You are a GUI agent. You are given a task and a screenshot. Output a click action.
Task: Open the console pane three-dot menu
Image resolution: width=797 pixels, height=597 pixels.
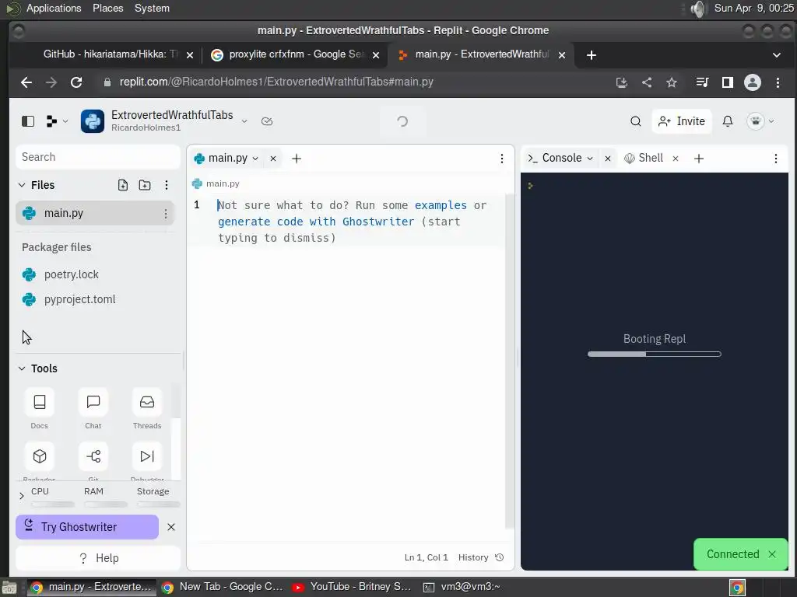[x=776, y=159]
